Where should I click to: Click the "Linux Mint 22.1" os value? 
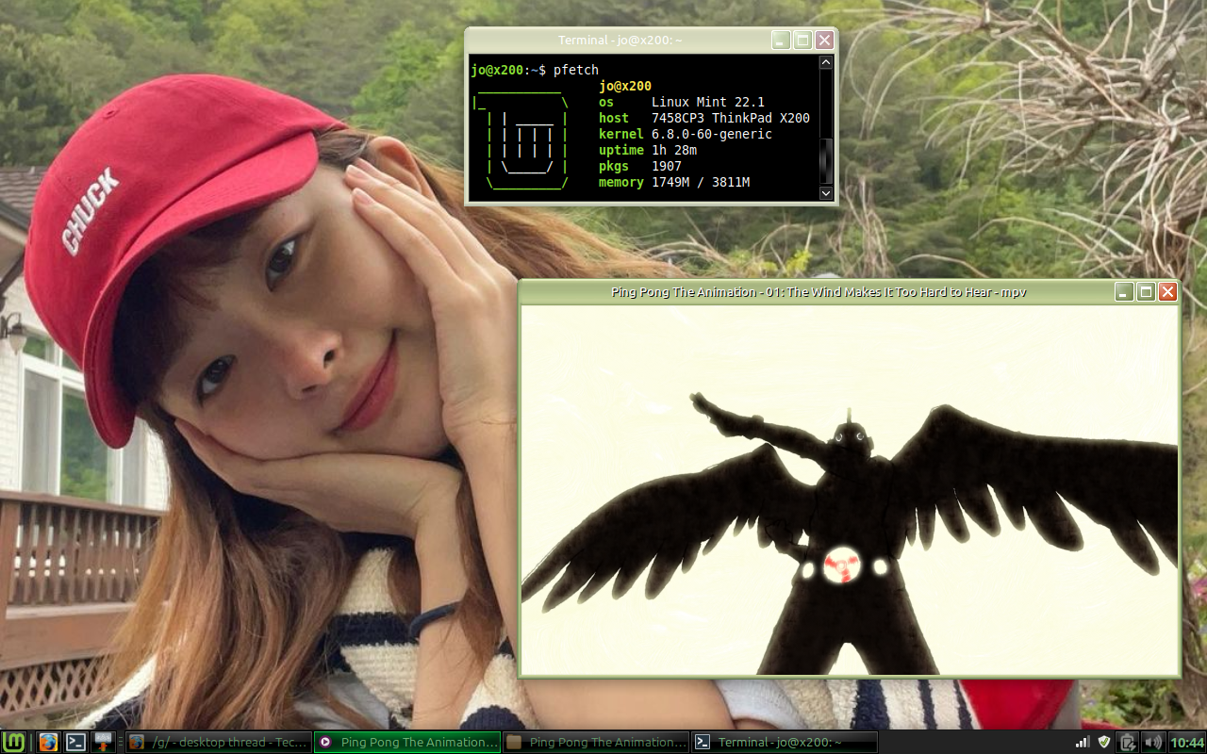click(708, 102)
